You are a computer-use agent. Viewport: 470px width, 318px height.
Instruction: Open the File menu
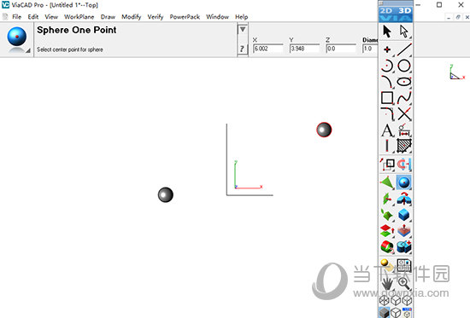pos(16,17)
